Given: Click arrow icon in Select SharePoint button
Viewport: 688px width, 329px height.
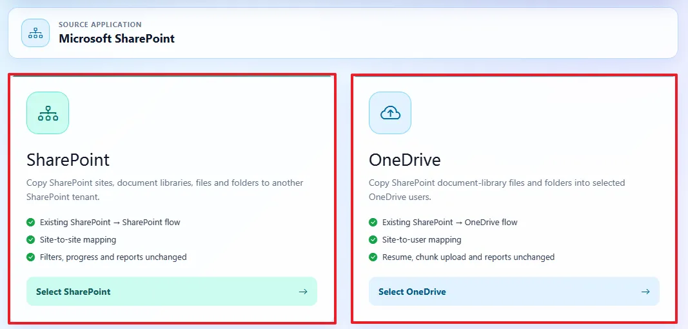Looking at the screenshot, I should click(303, 292).
